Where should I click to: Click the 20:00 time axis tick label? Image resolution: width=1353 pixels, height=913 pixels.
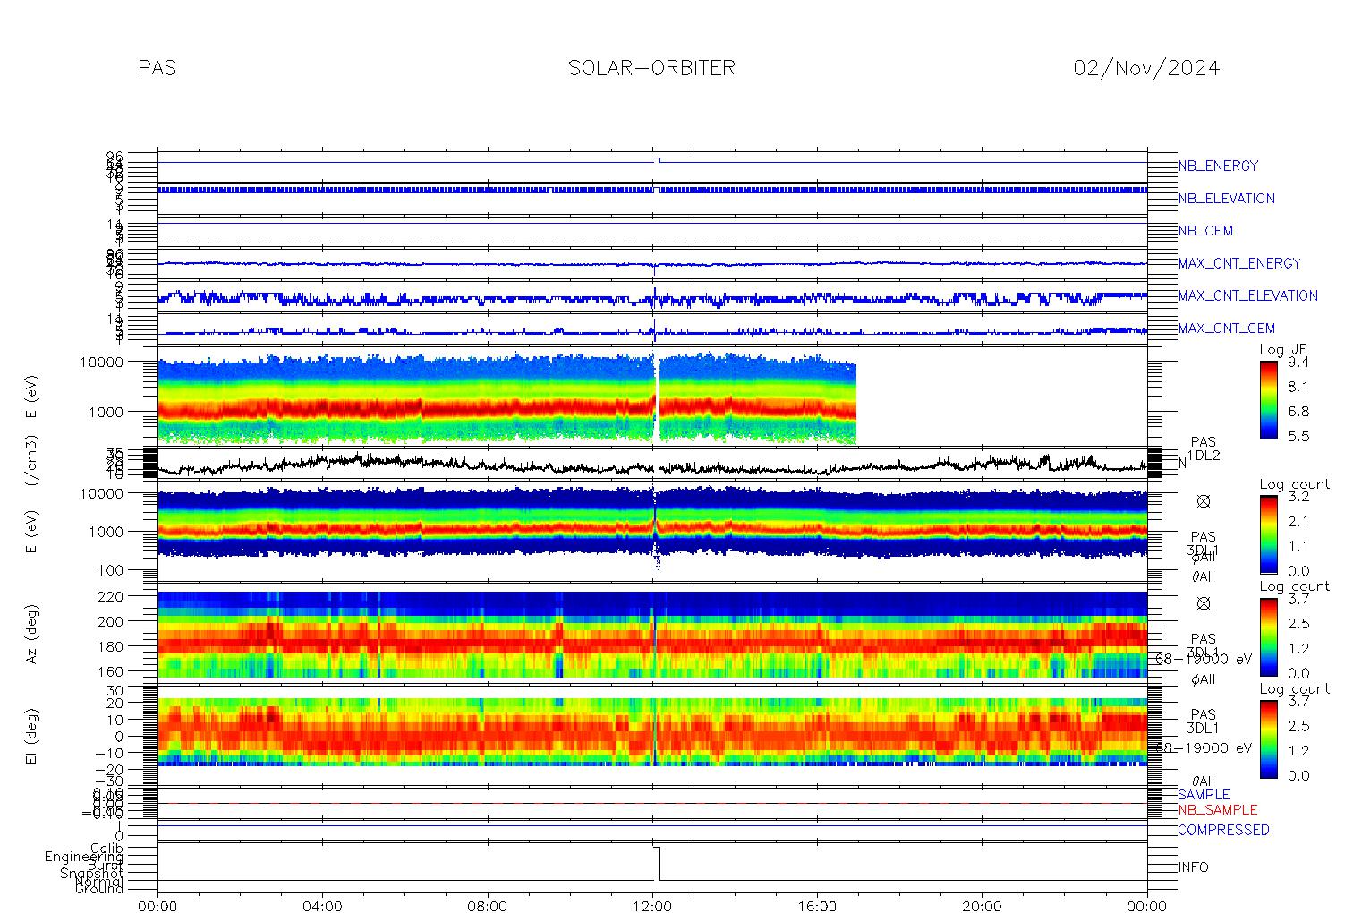click(982, 906)
